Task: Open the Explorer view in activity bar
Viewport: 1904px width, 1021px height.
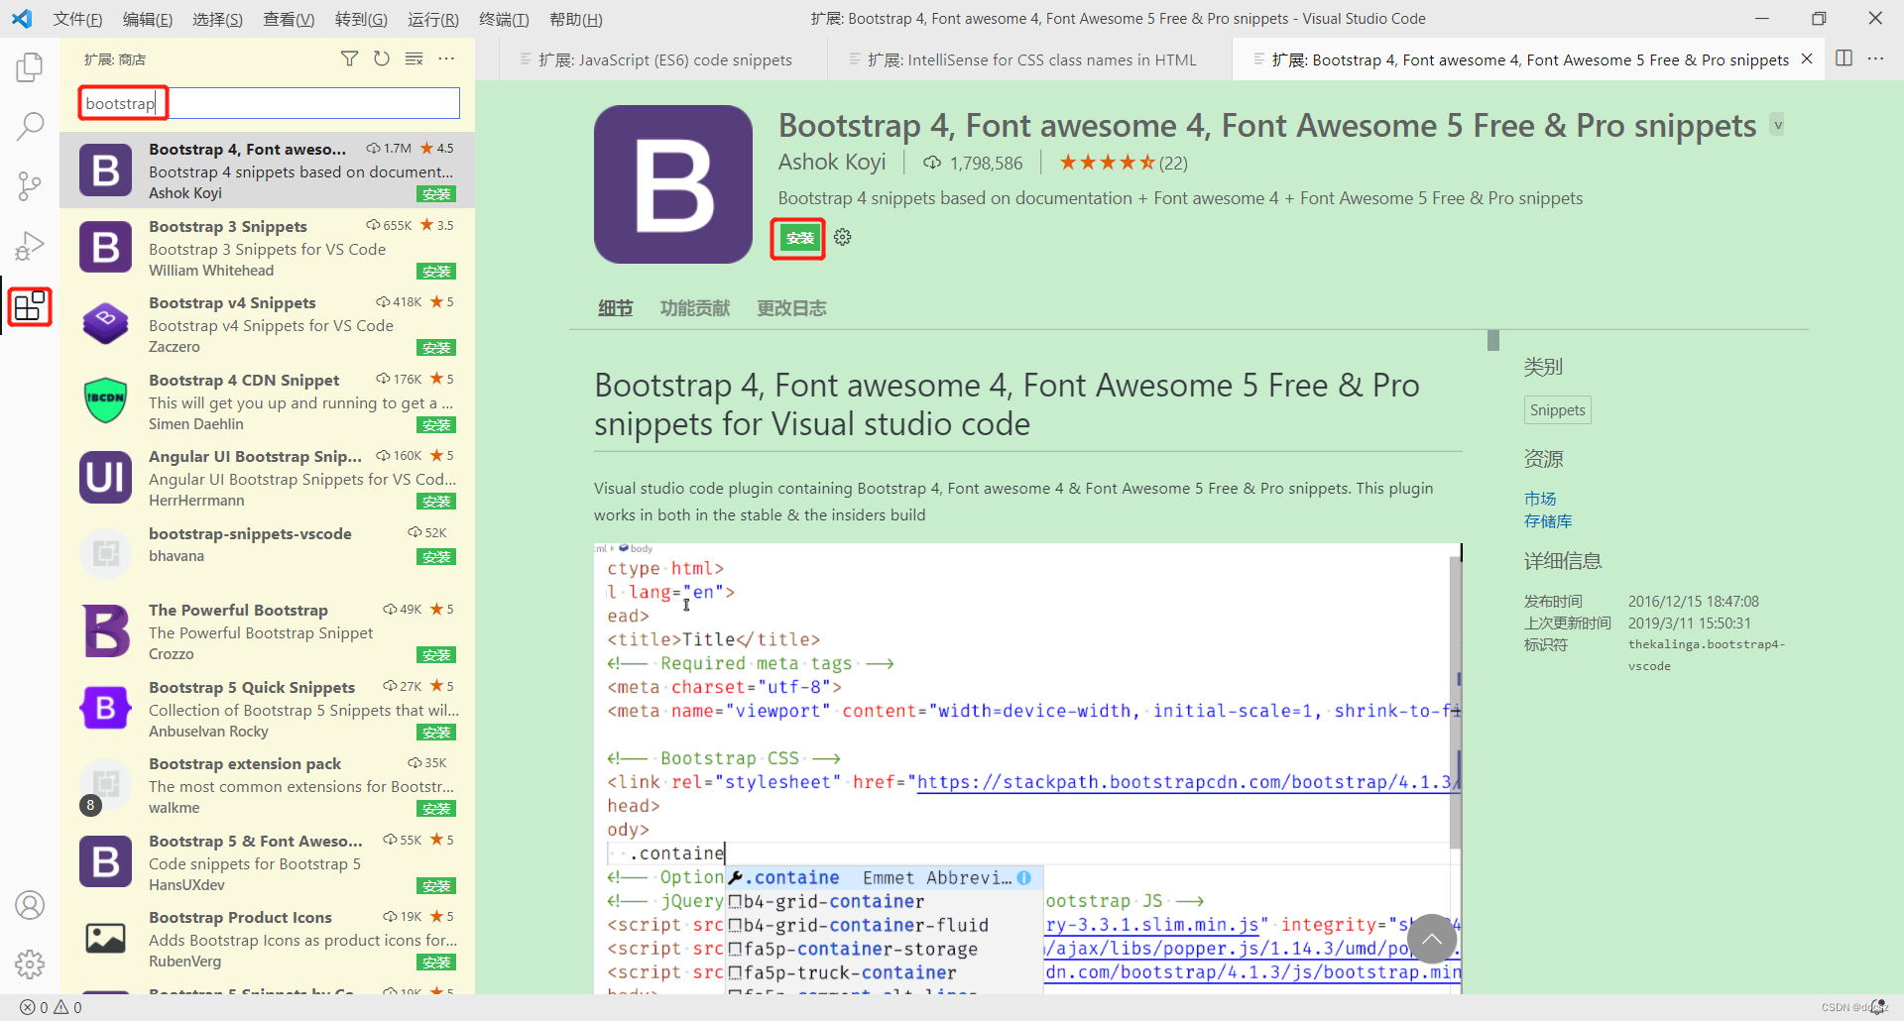Action: (x=30, y=67)
